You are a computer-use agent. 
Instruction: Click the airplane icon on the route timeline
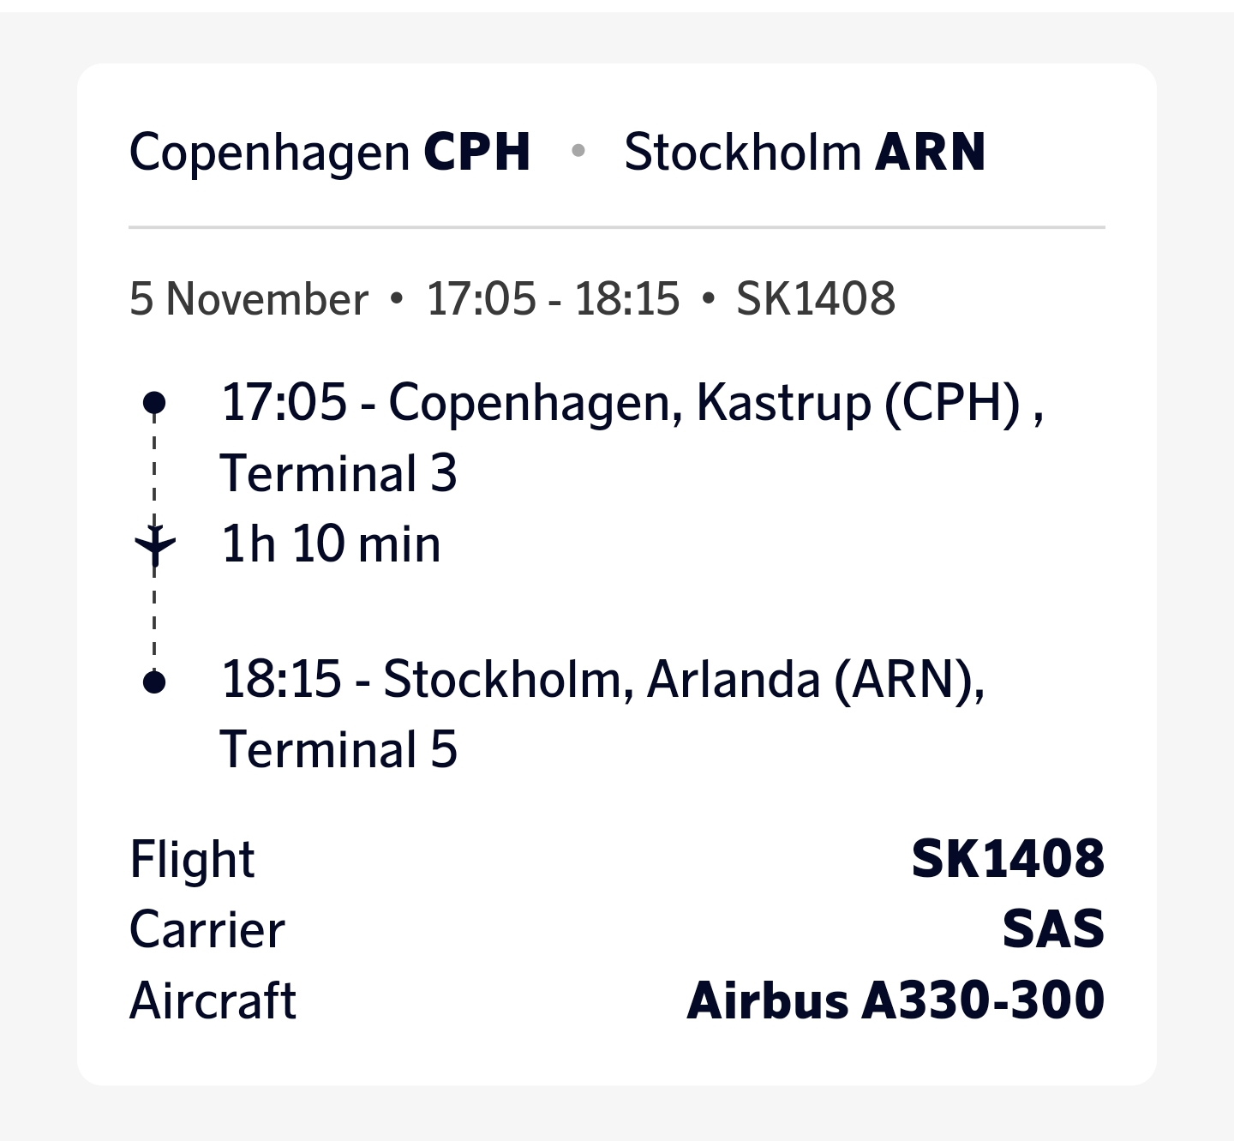pyautogui.click(x=155, y=543)
